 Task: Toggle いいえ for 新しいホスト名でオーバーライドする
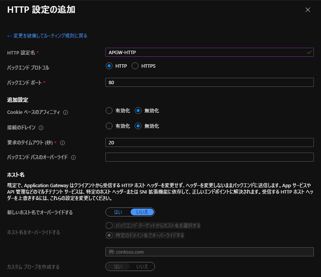point(142,212)
